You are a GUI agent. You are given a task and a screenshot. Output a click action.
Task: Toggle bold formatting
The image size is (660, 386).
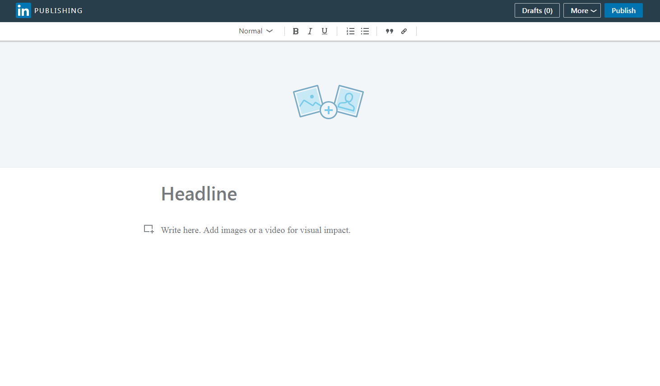click(296, 31)
